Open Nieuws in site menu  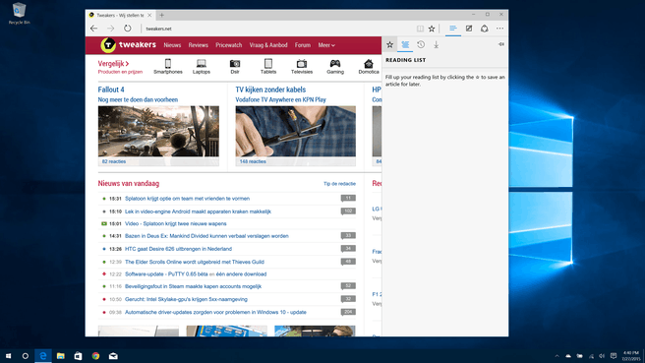(x=172, y=45)
